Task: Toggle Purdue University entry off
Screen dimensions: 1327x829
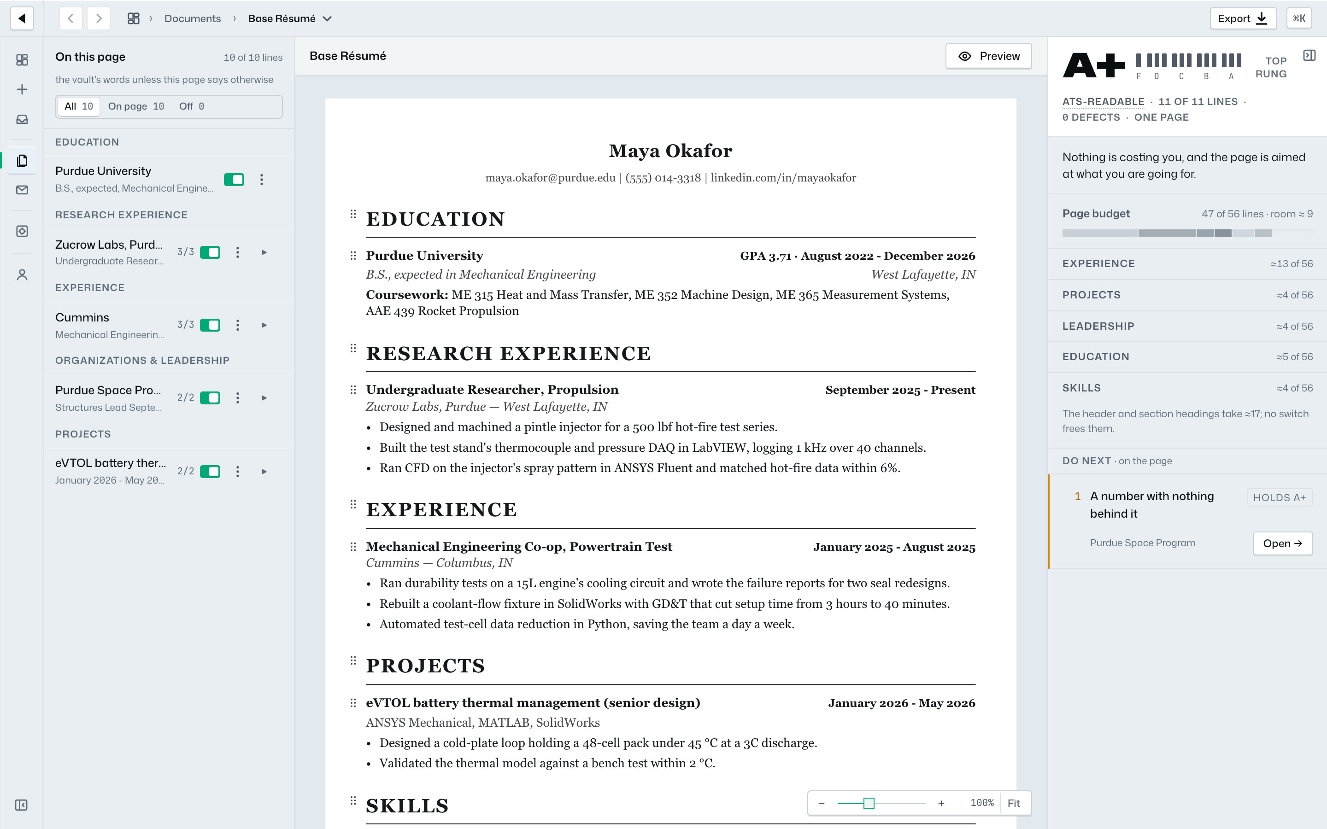Action: 234,180
